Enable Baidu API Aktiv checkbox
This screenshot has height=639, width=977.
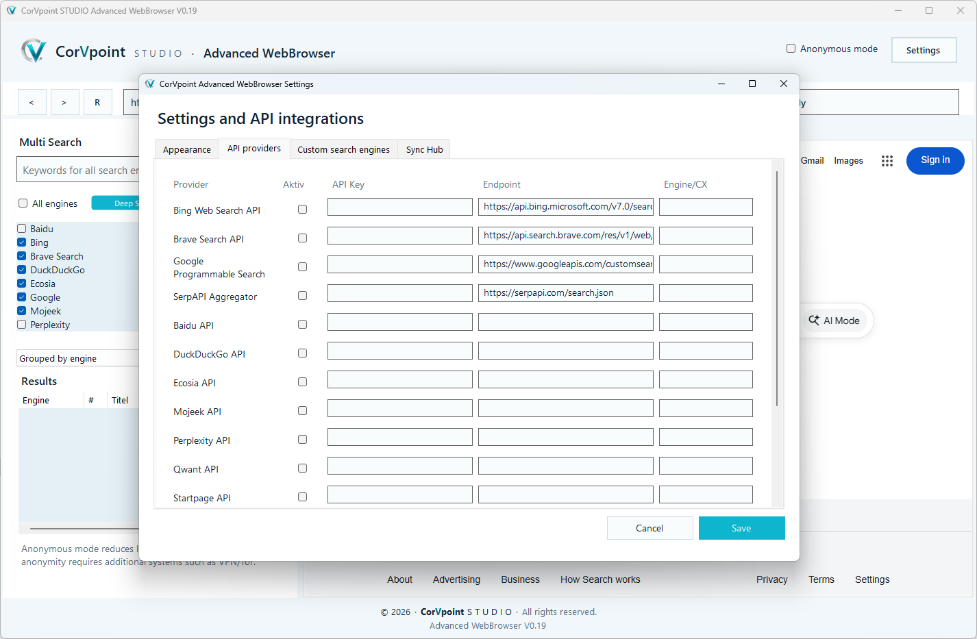point(302,325)
